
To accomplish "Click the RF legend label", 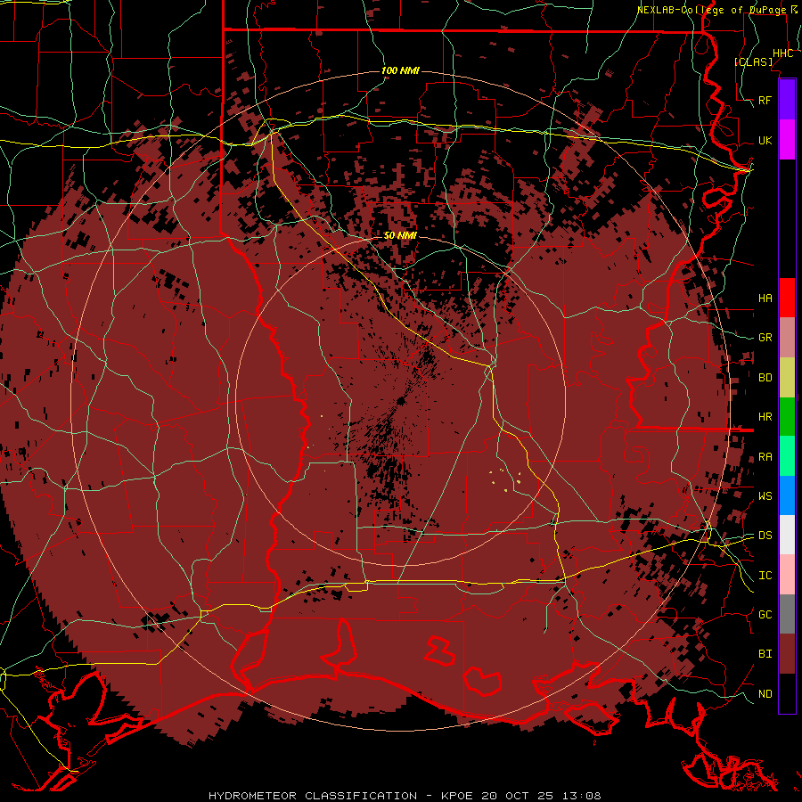I will coord(765,100).
